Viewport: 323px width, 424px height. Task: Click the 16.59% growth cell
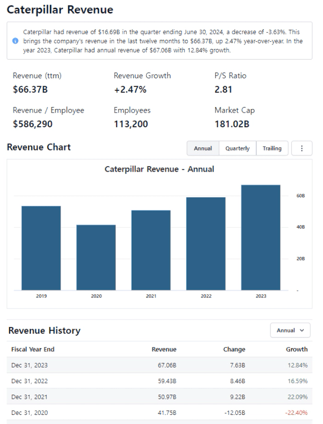coord(298,381)
